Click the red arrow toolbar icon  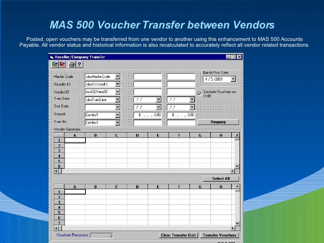62,65
